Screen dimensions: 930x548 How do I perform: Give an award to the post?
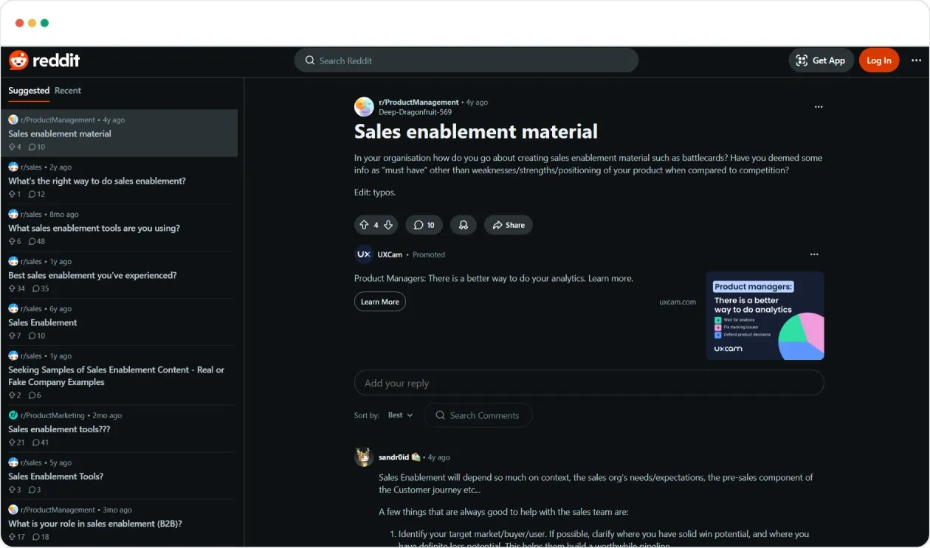pos(464,224)
